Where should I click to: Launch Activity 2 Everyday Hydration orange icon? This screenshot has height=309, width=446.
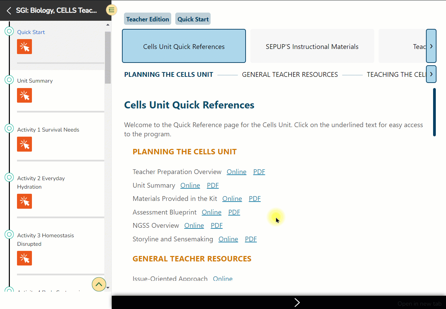[24, 201]
